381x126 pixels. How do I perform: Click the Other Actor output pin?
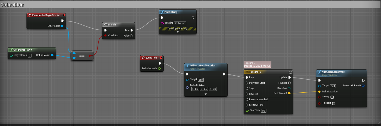[x=62, y=26]
